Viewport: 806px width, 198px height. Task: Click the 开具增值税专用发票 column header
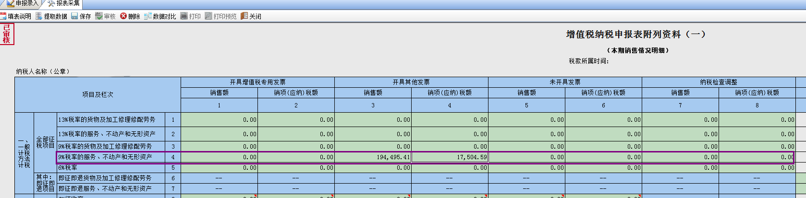[x=257, y=82]
